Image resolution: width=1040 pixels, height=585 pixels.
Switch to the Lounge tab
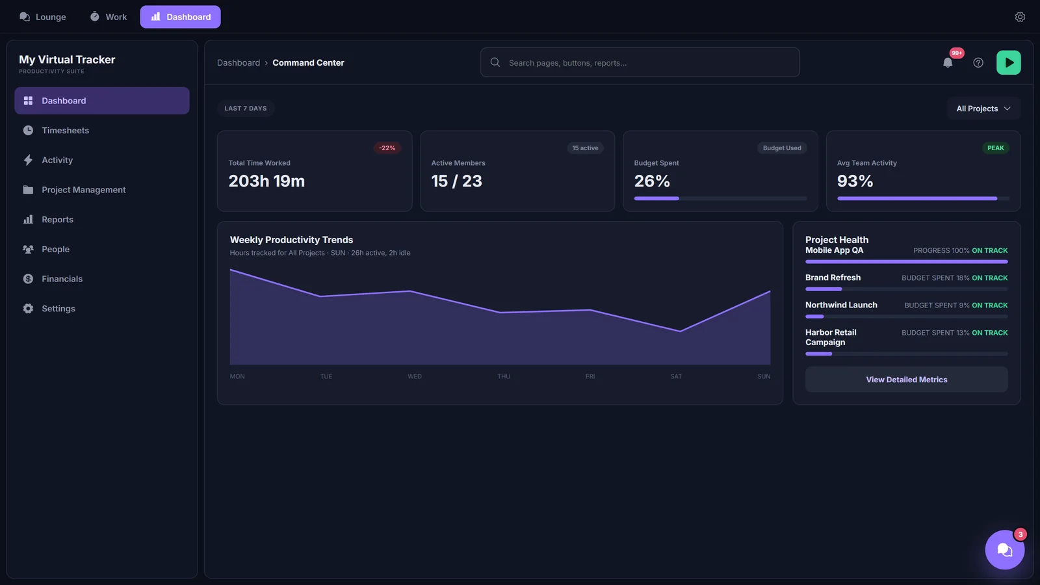coord(43,17)
